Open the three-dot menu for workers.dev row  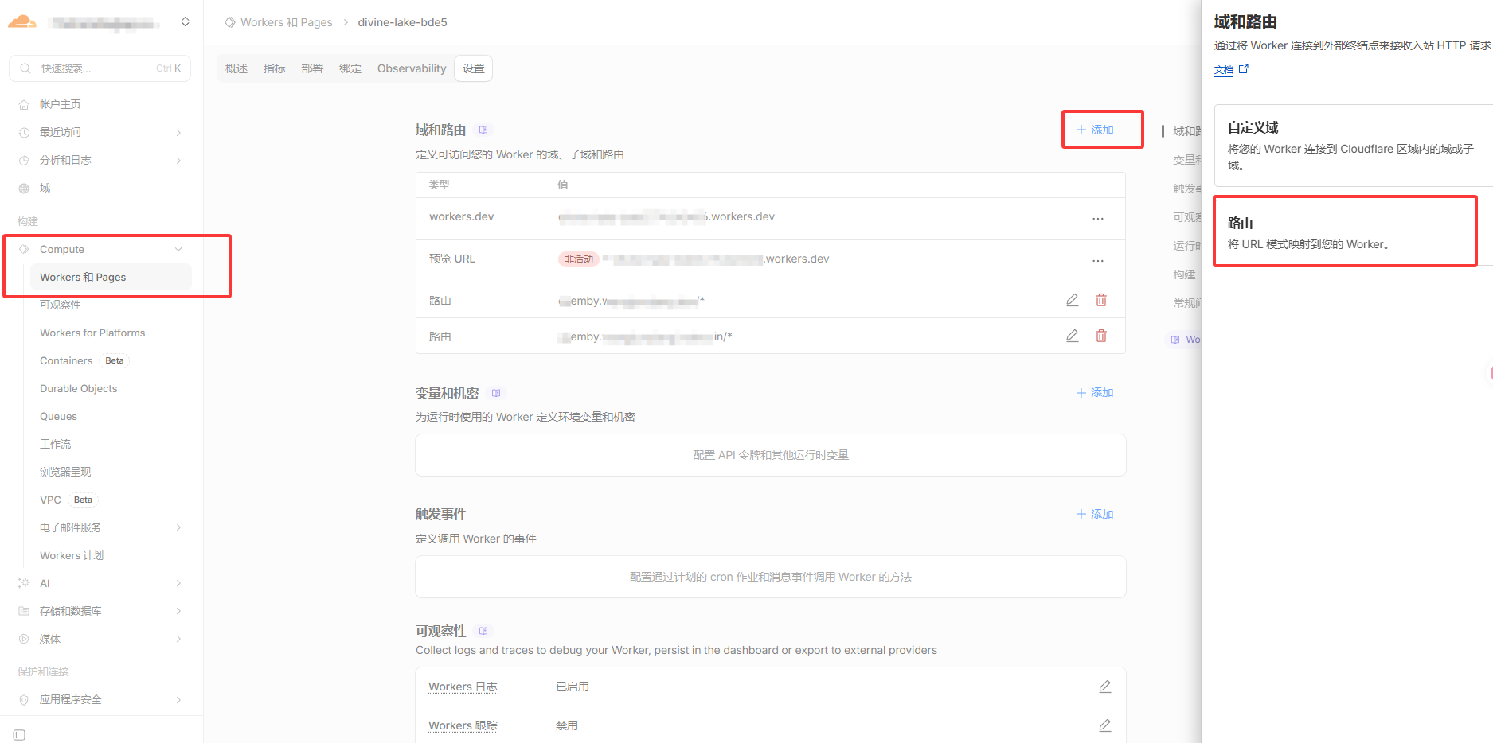point(1098,218)
